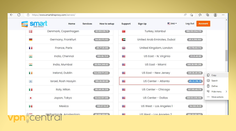This screenshot has width=236, height=131.
Task: Click the Mexico flag icon
Action: click(31, 106)
